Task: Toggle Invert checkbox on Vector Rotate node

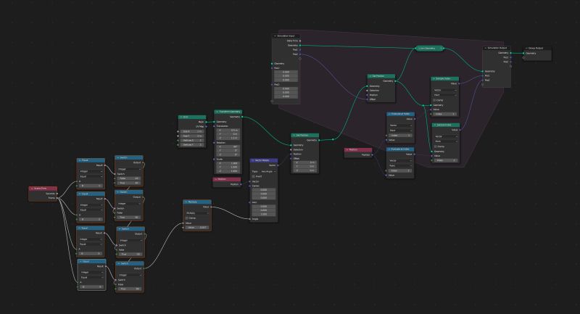Action: pyautogui.click(x=254, y=176)
